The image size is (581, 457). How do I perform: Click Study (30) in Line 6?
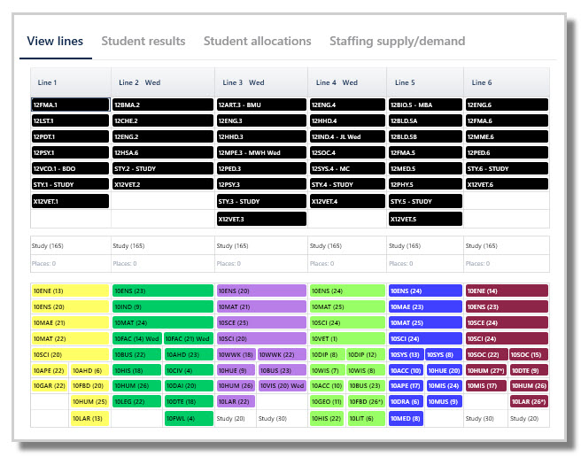(x=479, y=418)
